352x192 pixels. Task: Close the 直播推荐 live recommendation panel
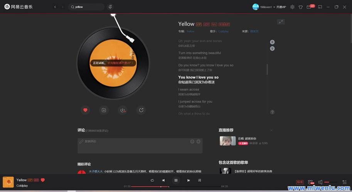tap(271, 130)
